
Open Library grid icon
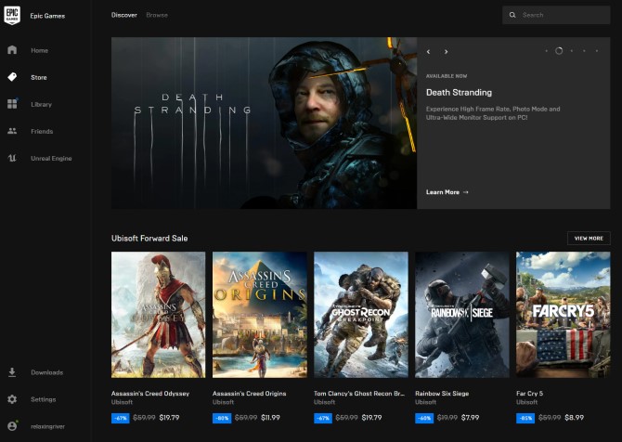coord(12,104)
